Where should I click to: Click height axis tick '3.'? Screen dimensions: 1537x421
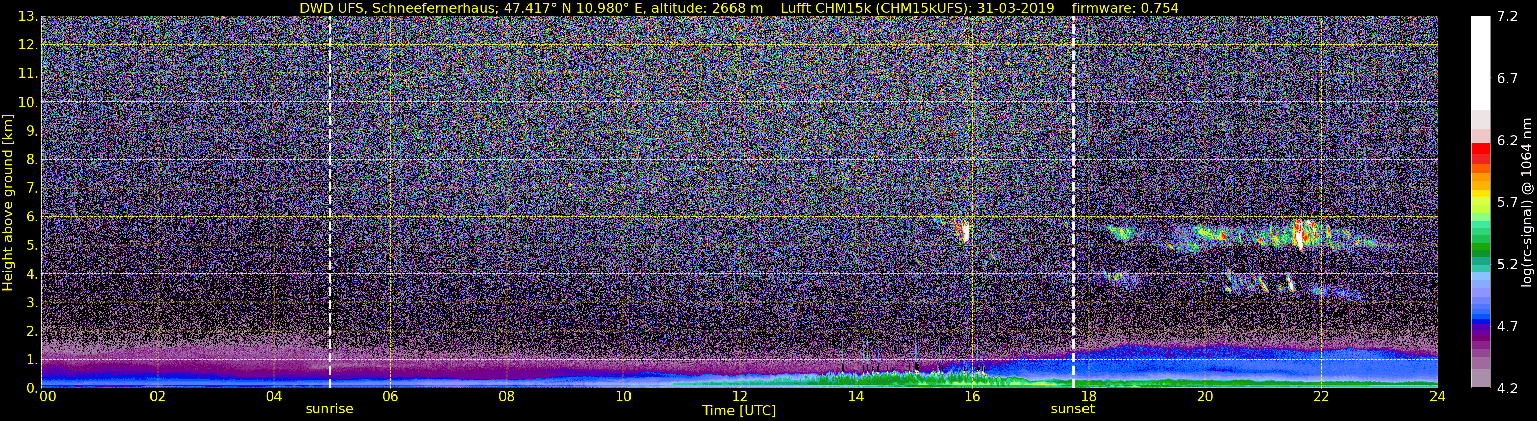tap(32, 303)
